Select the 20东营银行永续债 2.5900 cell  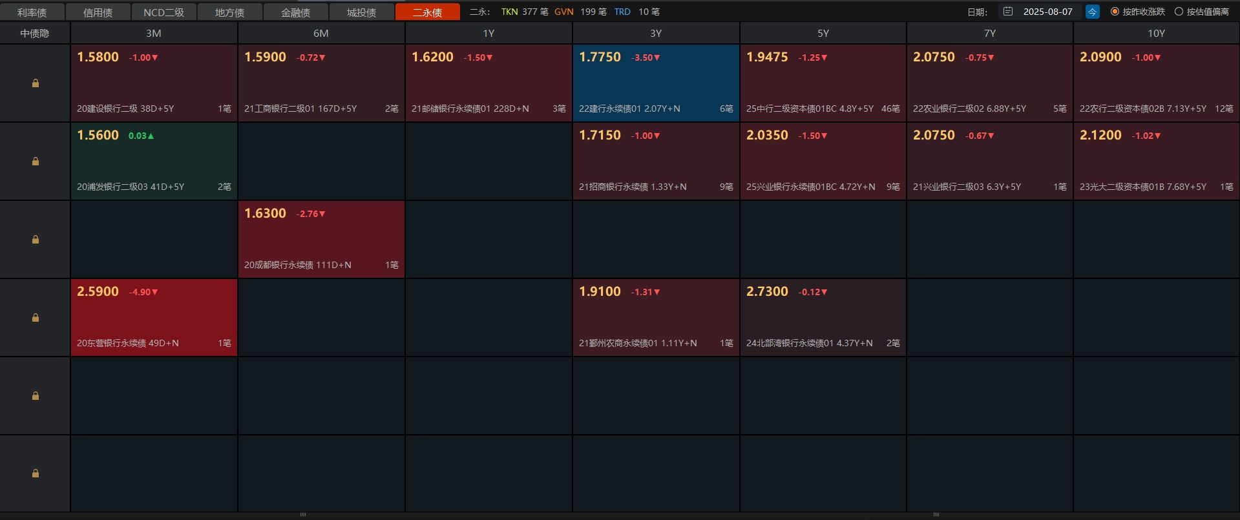[x=154, y=317]
